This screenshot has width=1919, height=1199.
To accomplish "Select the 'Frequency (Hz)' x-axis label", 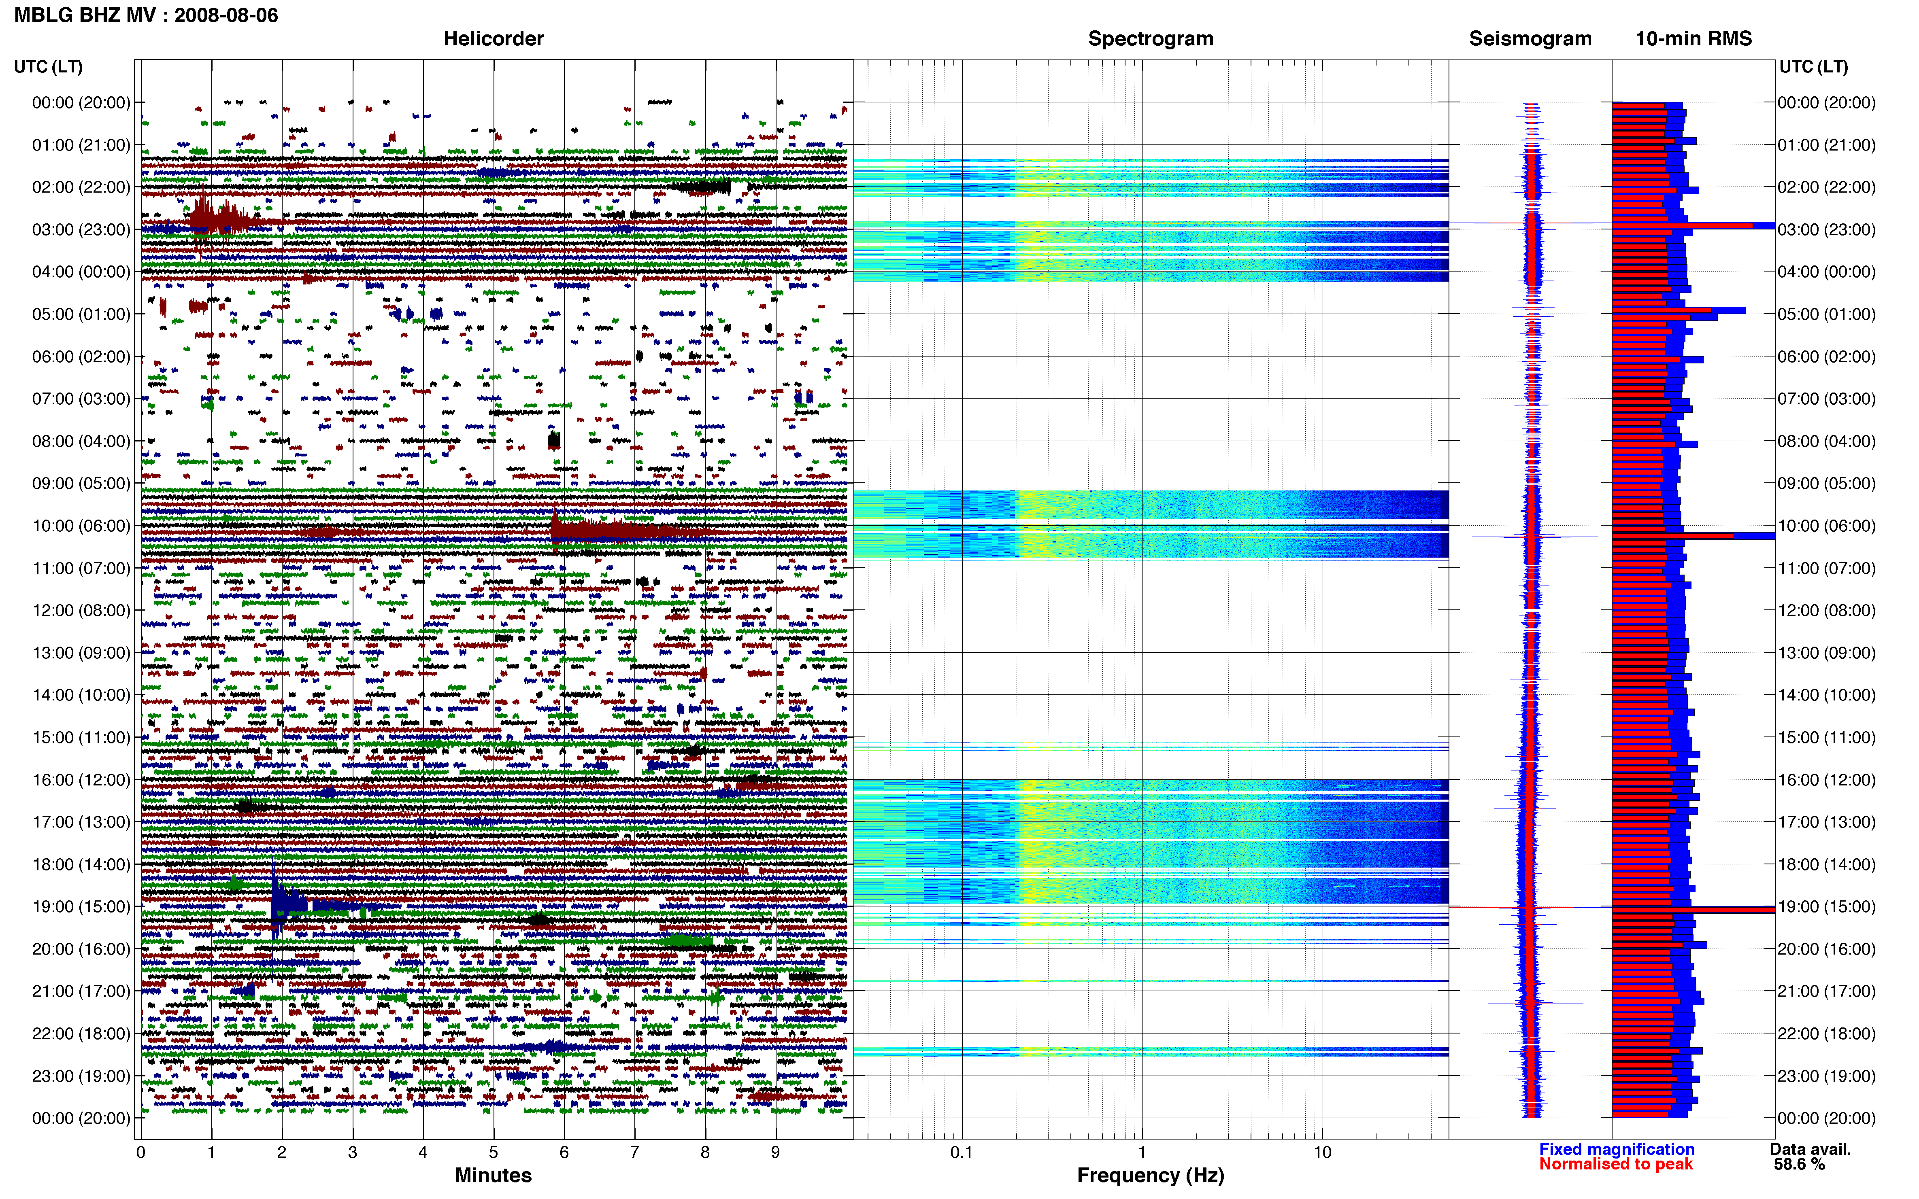I will point(1150,1175).
